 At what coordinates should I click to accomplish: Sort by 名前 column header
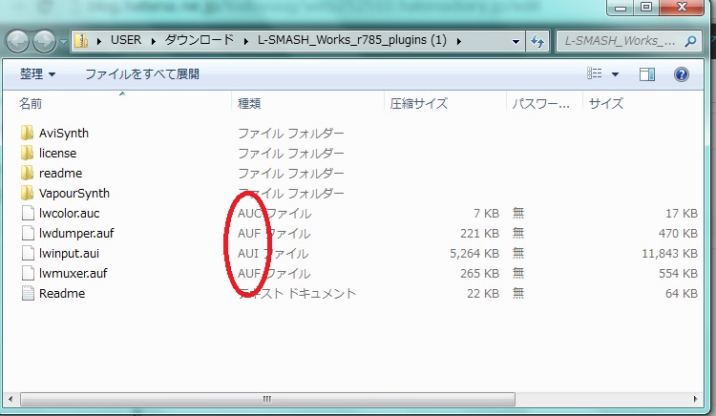pos(31,104)
